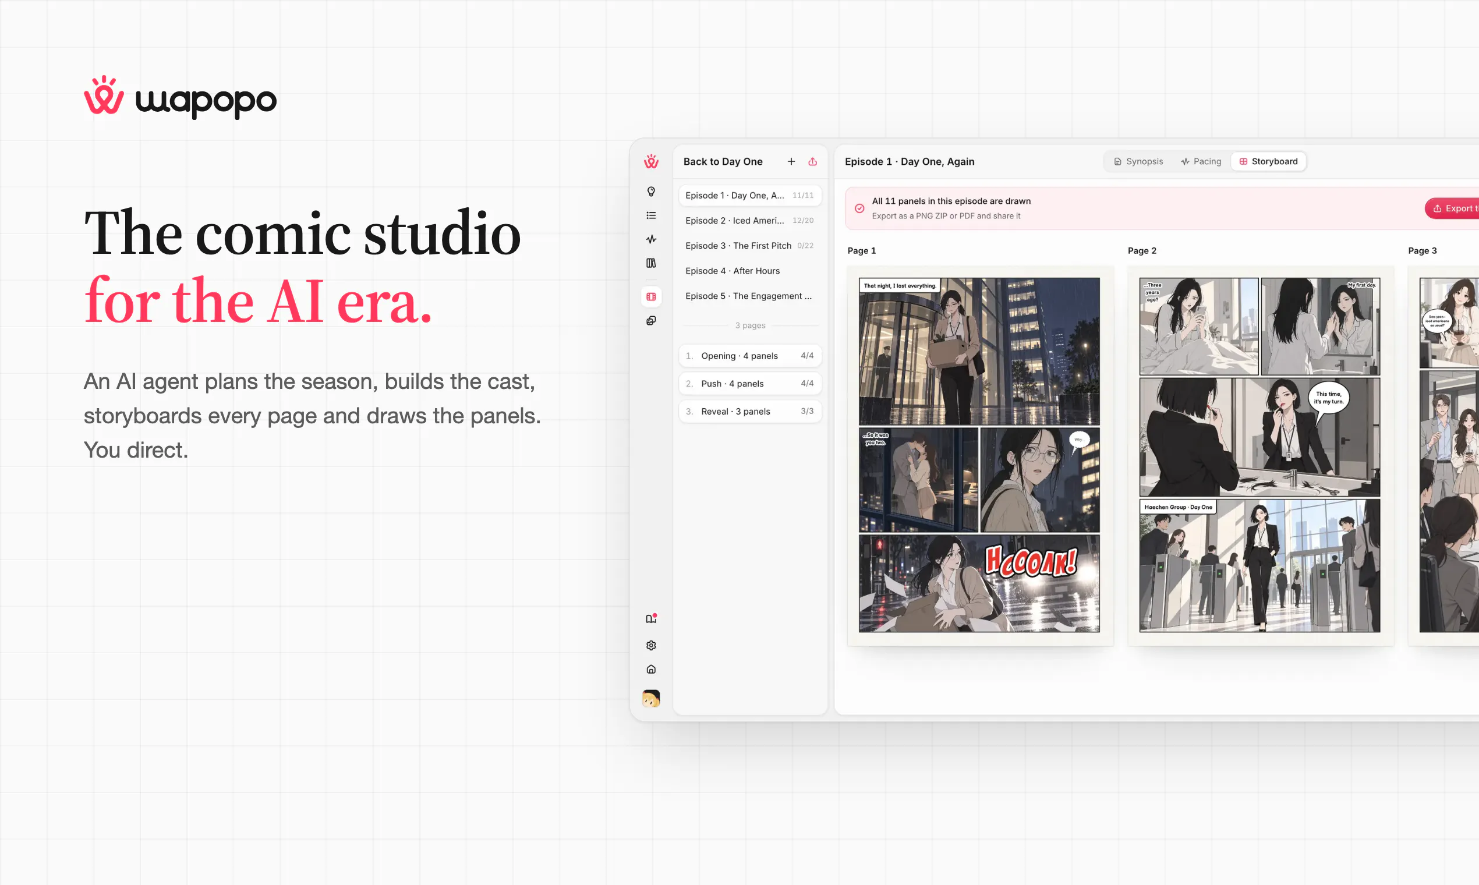Select the active storyboard sidebar icon
Screen dimensions: 1479x885
click(650, 296)
